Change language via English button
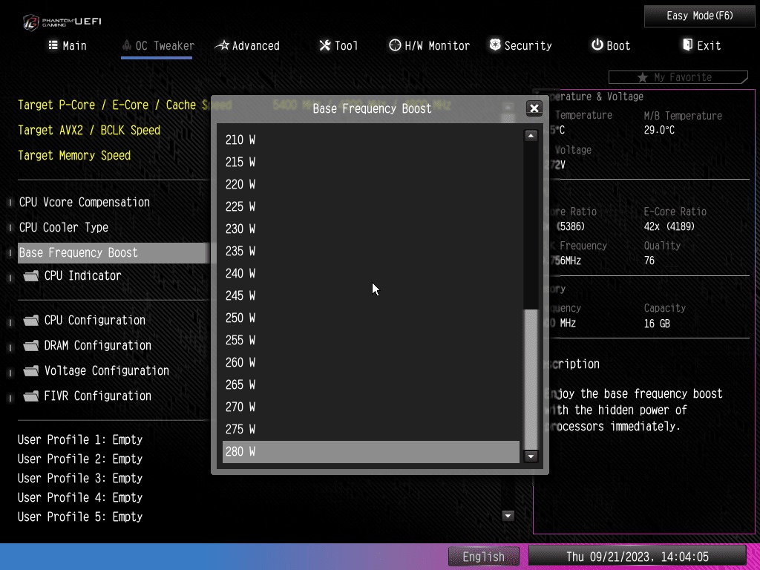Viewport: 760px width, 570px height. [x=483, y=557]
